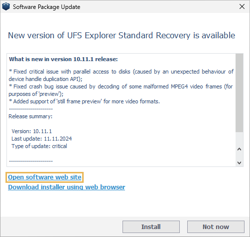Click the parallel access to disks fix note
Viewport: 250px width, 237px height.
pos(121,75)
